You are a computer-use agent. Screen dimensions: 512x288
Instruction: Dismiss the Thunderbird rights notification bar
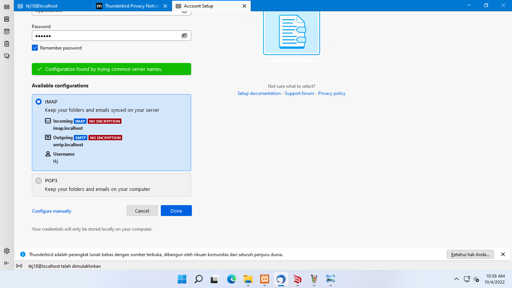coord(503,254)
